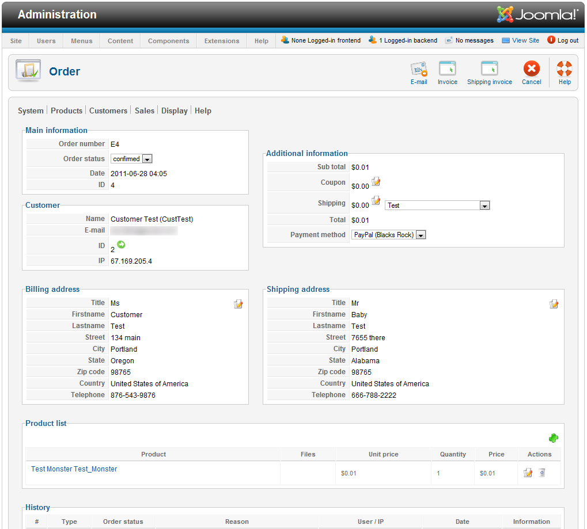This screenshot has width=587, height=529.
Task: Click the Shipping invoice icon
Action: [x=489, y=70]
